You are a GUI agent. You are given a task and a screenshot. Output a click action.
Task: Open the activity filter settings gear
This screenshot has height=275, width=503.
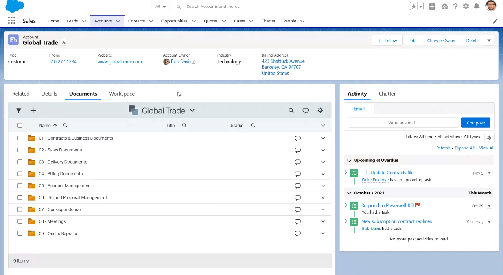click(x=489, y=137)
